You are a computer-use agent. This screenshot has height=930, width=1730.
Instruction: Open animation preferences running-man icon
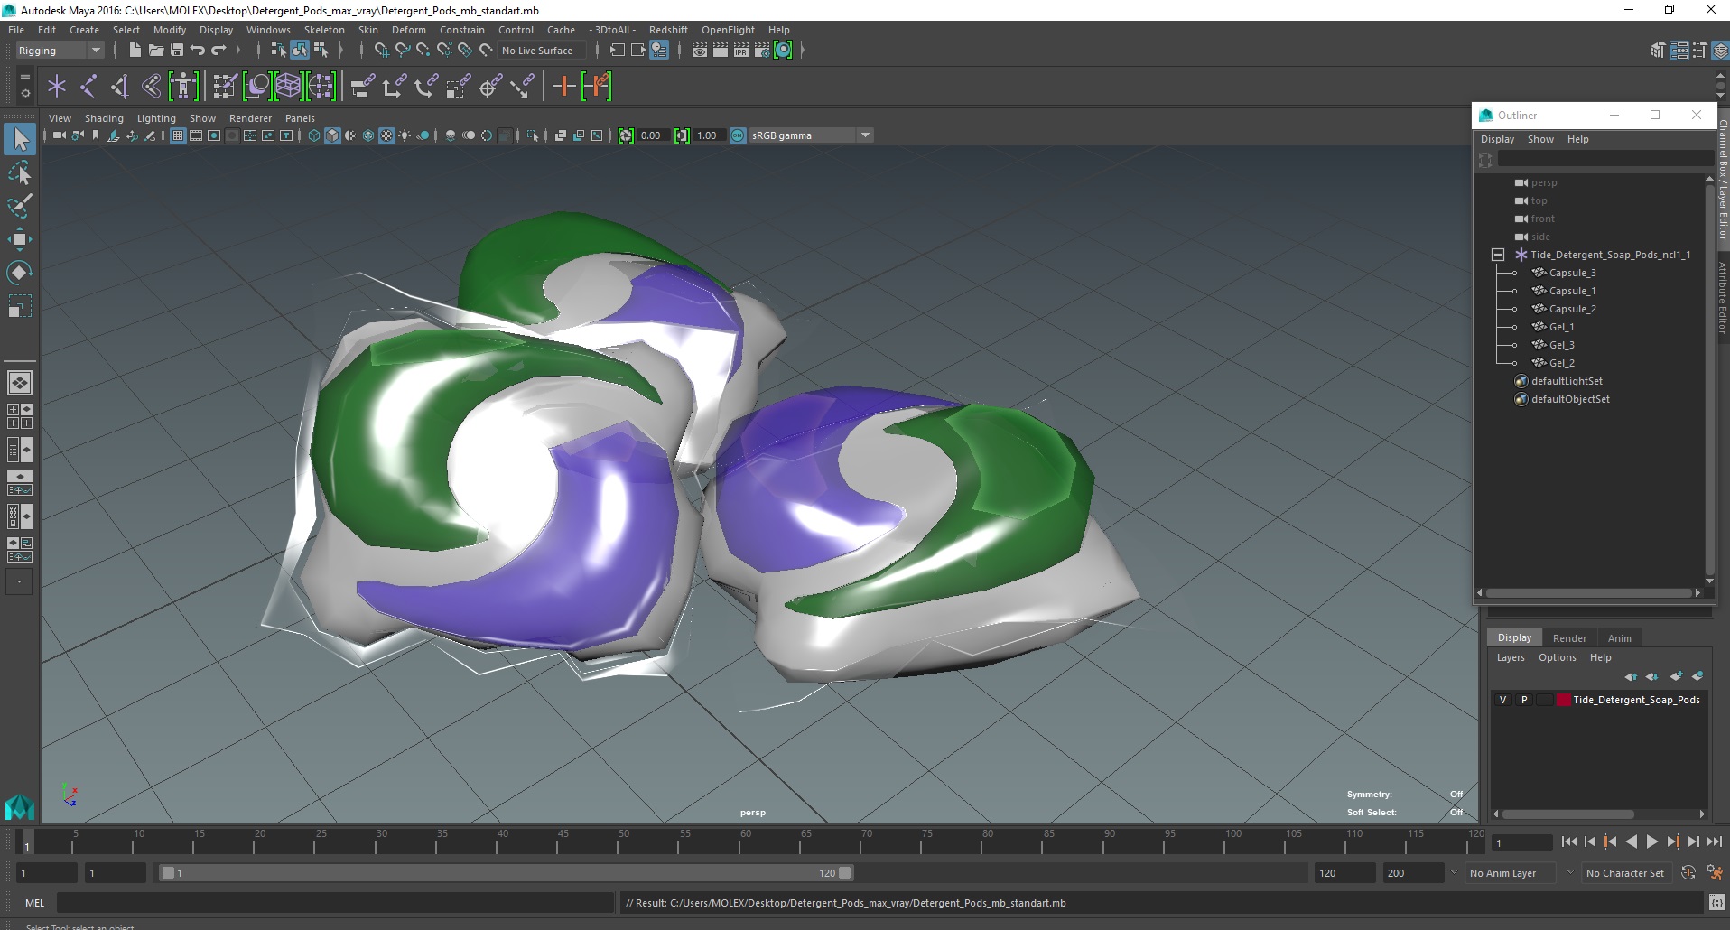(x=1715, y=873)
